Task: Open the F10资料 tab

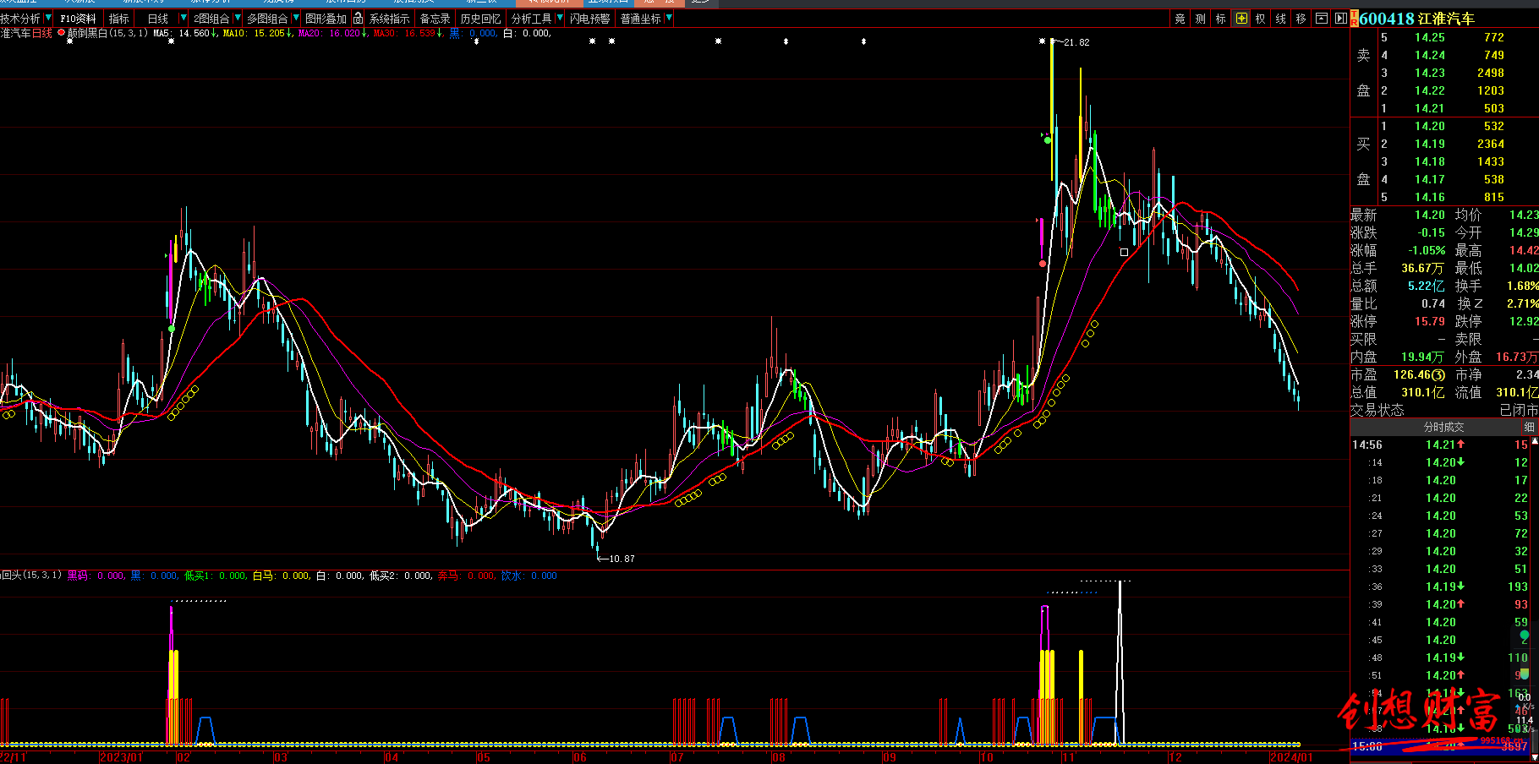Action: (79, 19)
